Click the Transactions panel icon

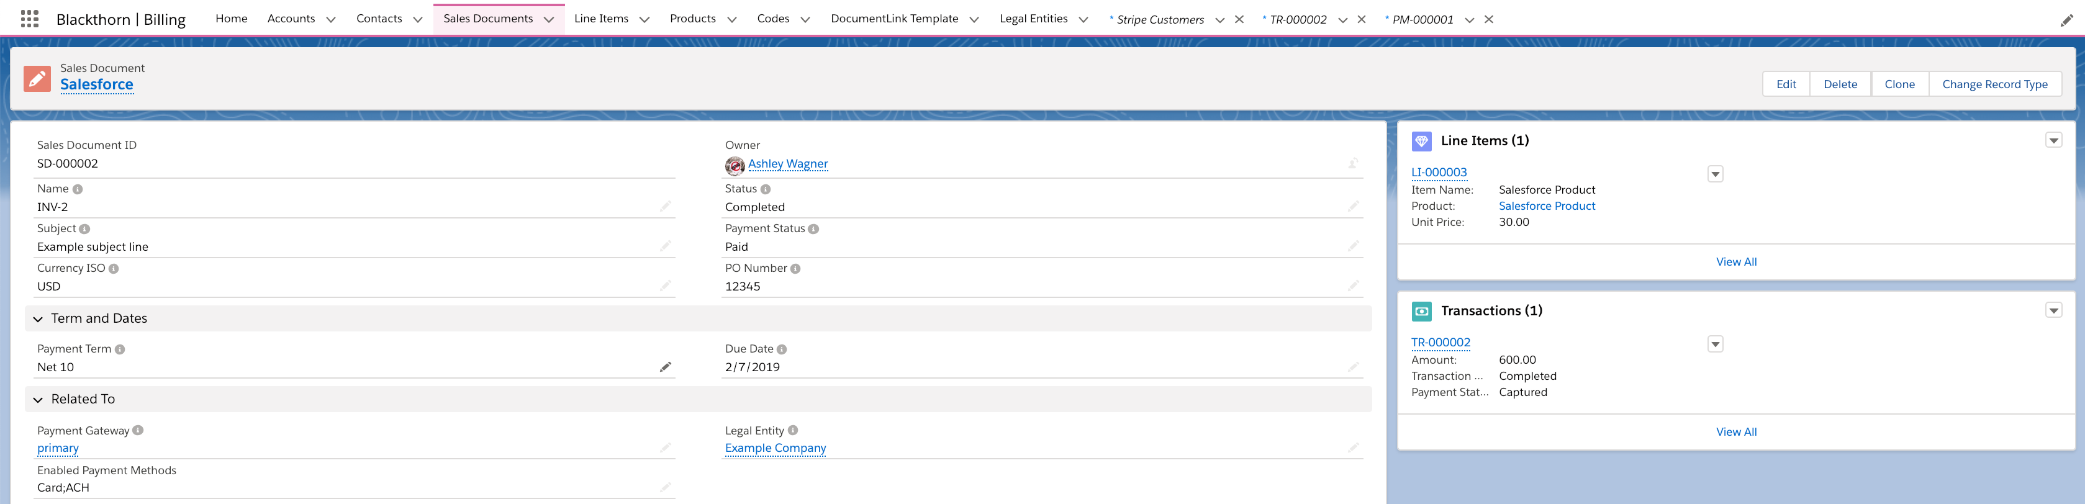(x=1421, y=312)
